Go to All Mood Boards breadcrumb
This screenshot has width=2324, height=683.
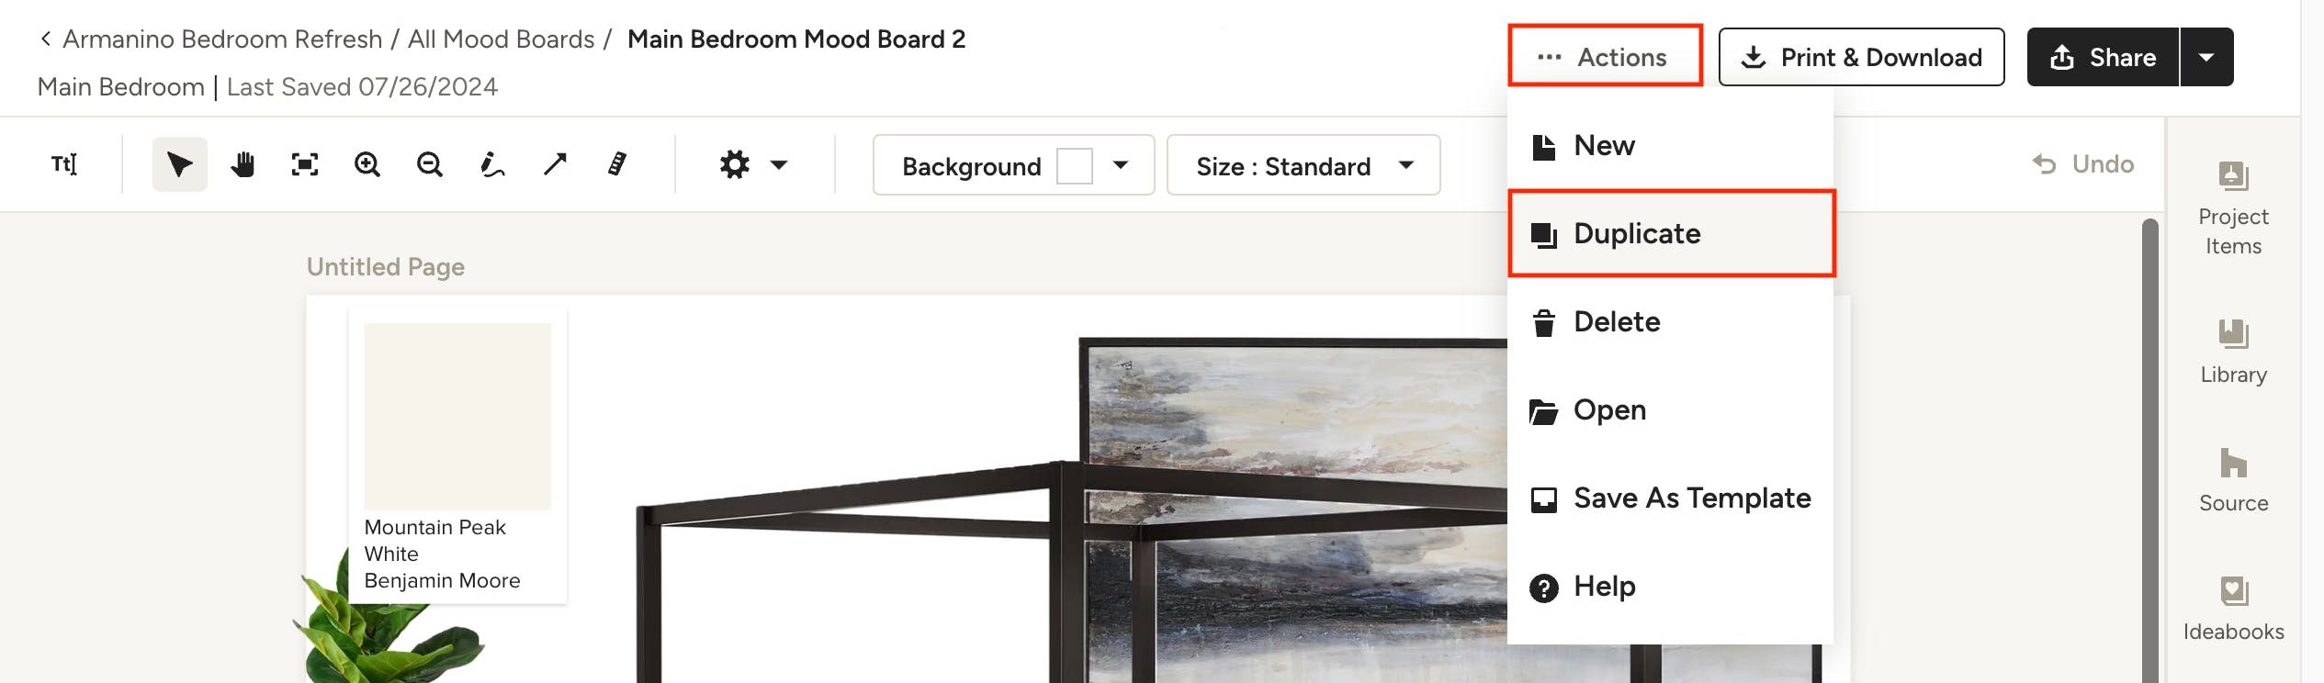(502, 39)
